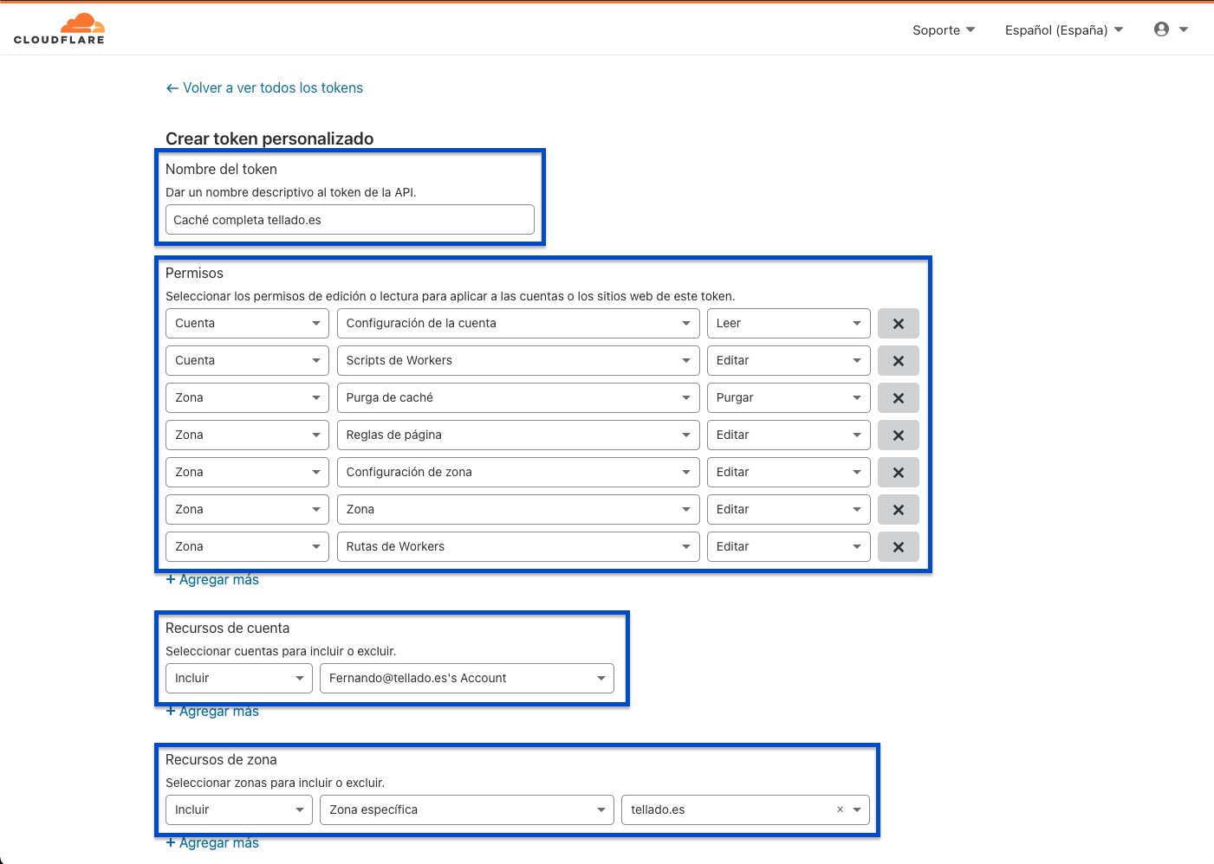Click Agregar más under Recursos de zona

click(x=213, y=843)
